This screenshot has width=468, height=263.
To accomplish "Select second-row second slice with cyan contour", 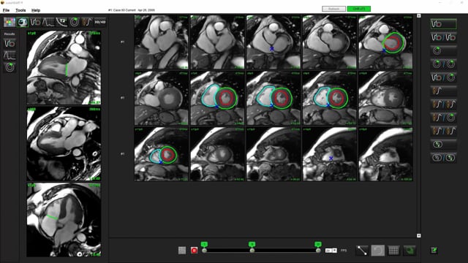I will (x=217, y=98).
